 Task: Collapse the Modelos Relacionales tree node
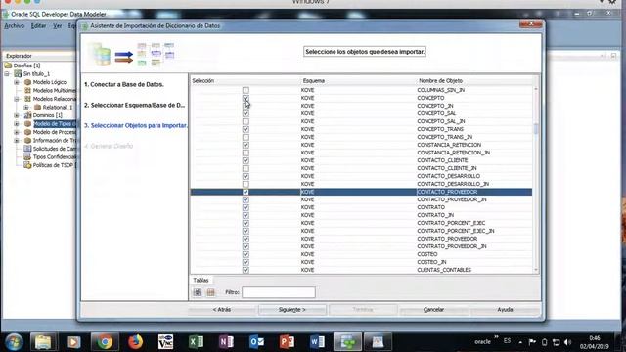[x=17, y=99]
